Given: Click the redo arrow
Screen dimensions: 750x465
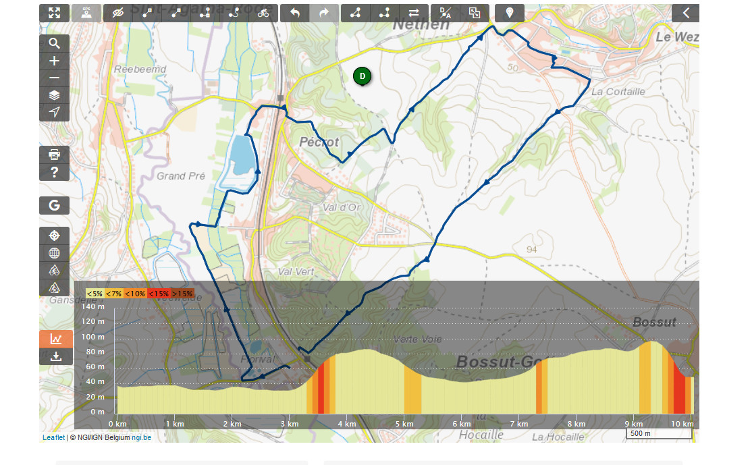Looking at the screenshot, I should [x=324, y=13].
